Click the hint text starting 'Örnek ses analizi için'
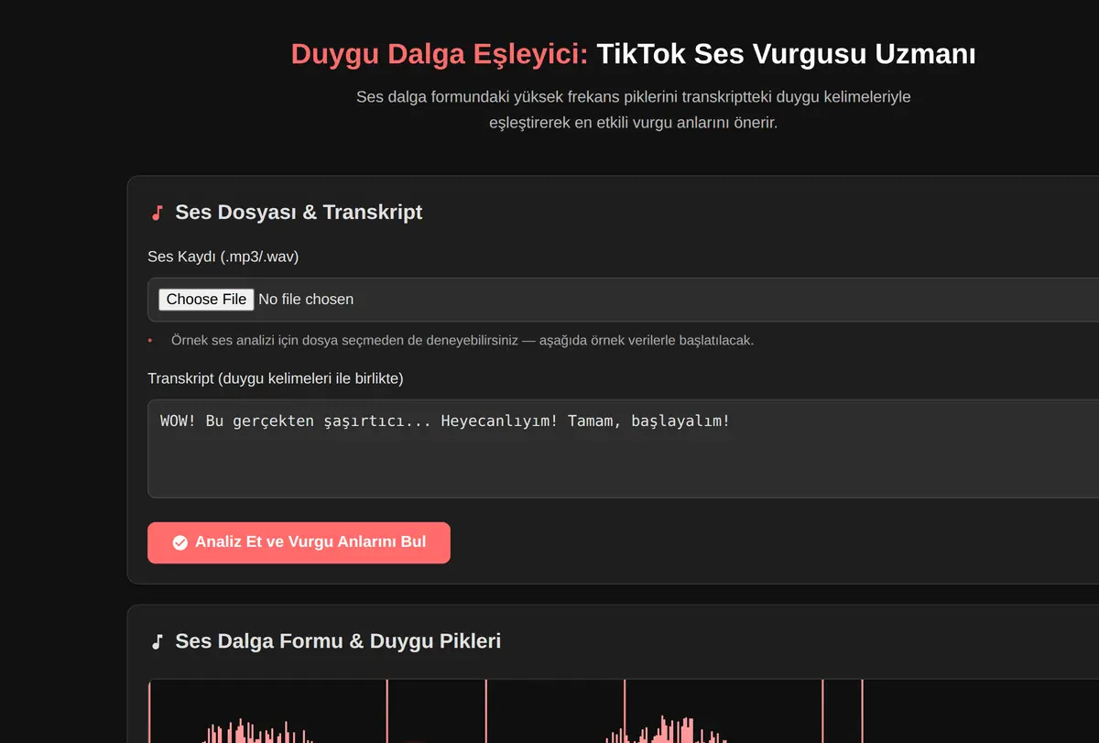This screenshot has width=1099, height=743. pyautogui.click(x=462, y=341)
